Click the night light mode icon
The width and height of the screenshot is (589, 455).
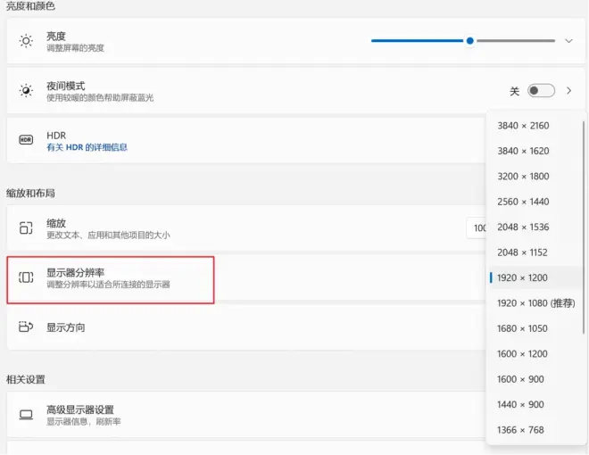tap(26, 90)
